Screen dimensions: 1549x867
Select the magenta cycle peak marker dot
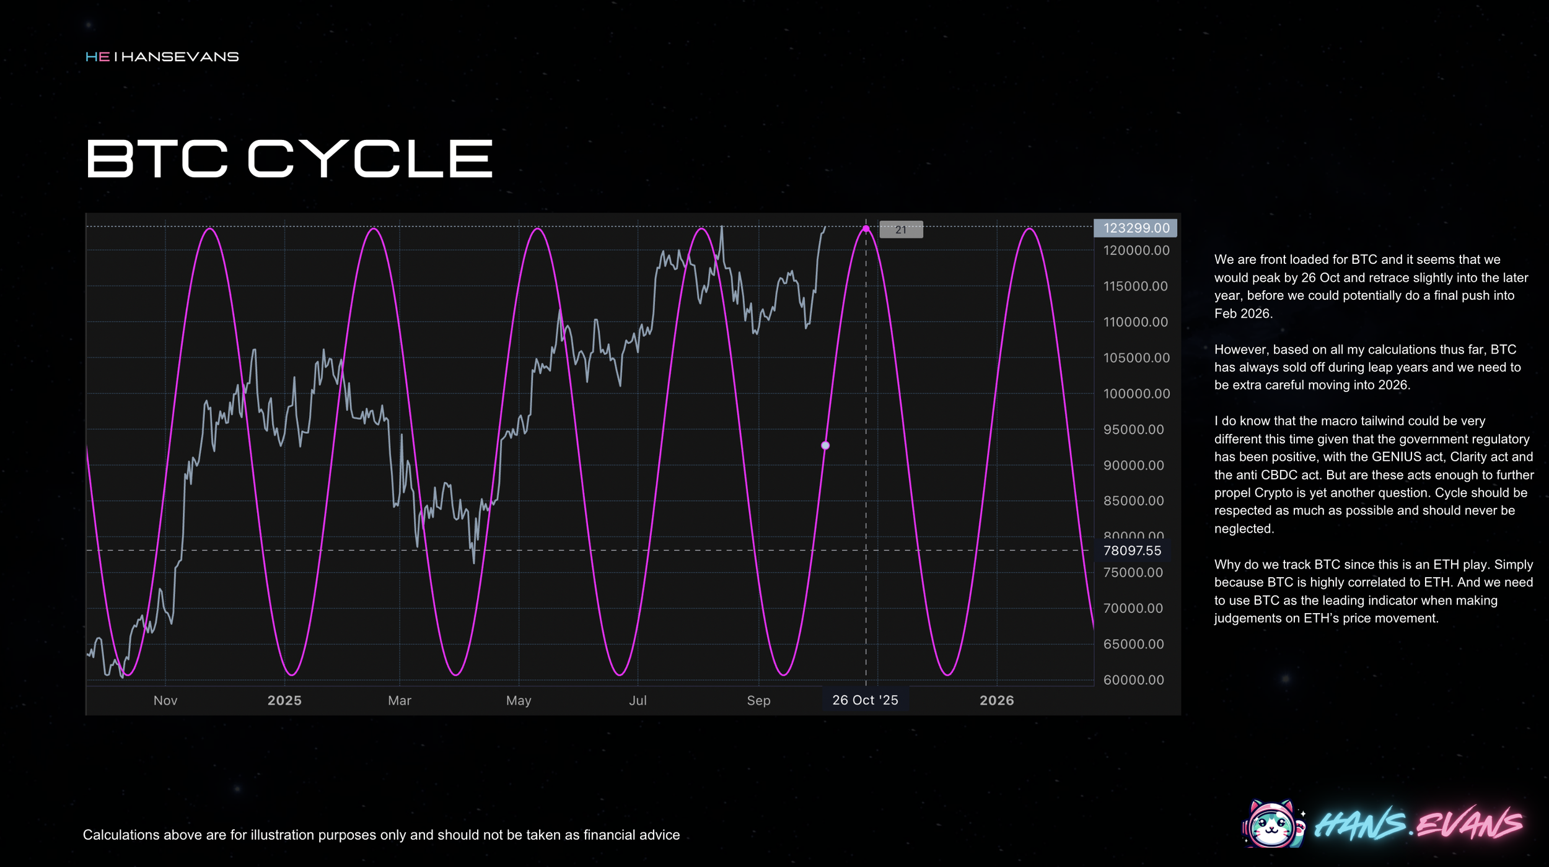point(865,229)
